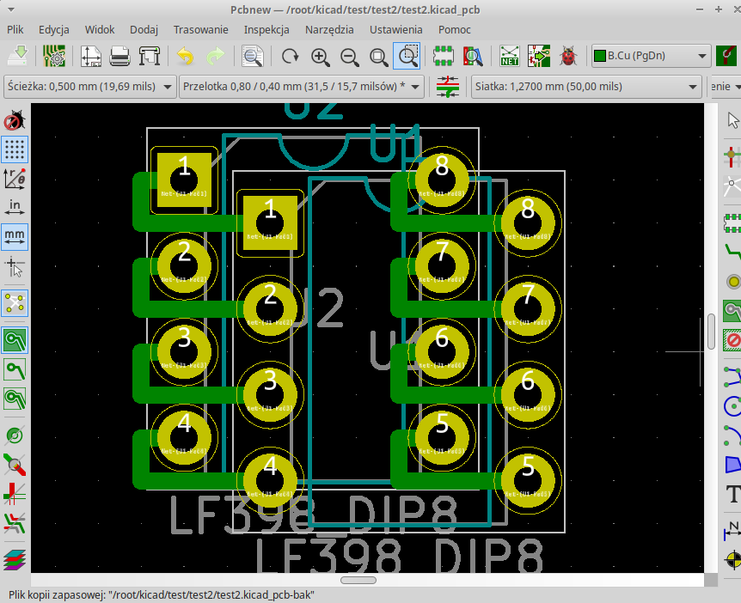Open the Widok menu

click(99, 29)
